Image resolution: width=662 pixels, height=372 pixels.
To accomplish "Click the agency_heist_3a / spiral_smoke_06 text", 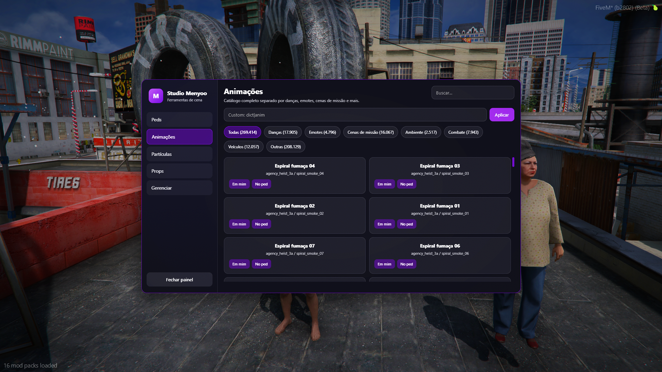I will point(440,253).
